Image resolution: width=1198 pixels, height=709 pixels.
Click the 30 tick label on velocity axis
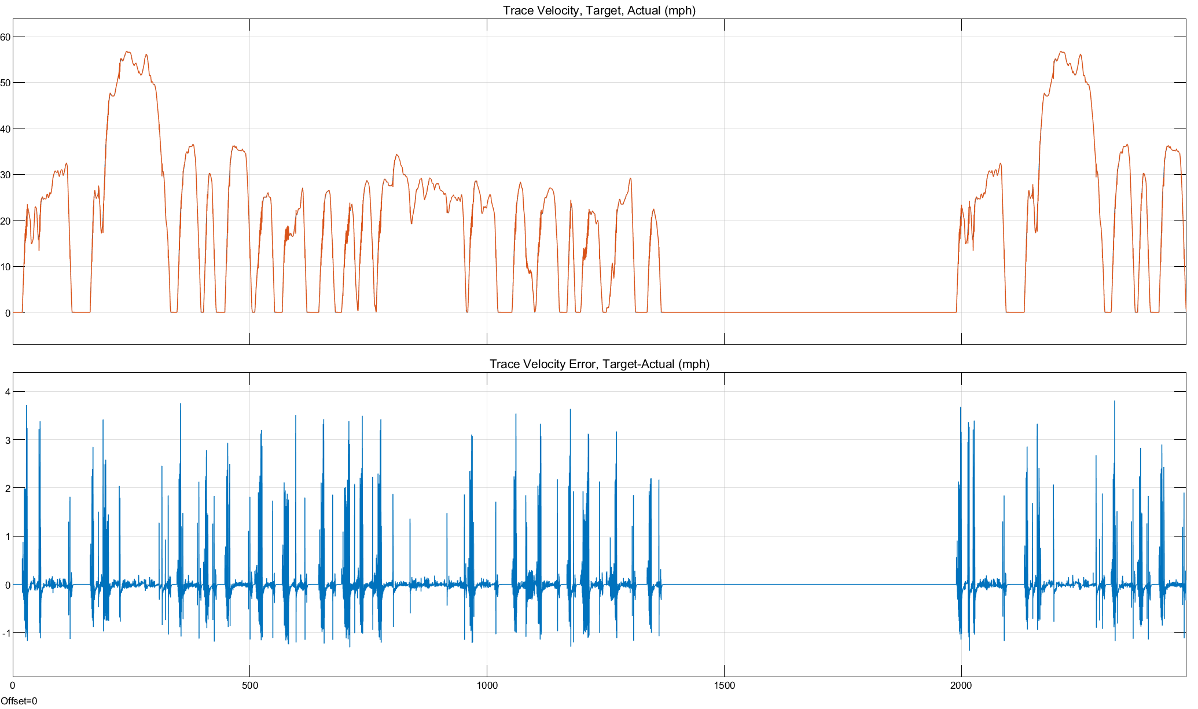(5, 175)
